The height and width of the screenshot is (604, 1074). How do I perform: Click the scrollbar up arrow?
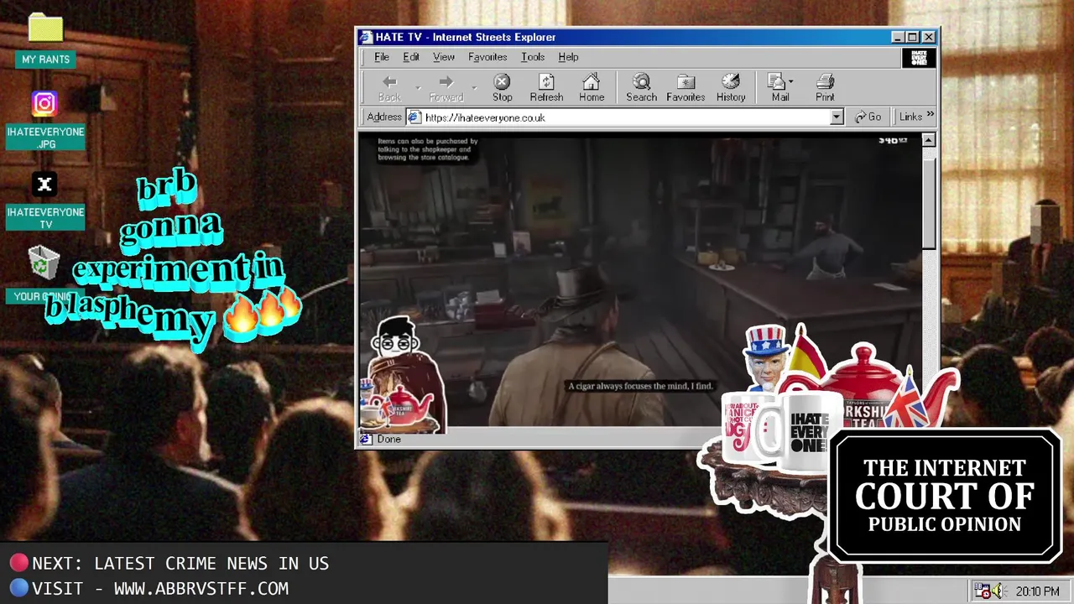928,140
